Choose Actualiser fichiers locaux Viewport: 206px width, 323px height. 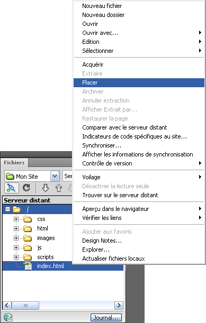pyautogui.click(x=139, y=259)
